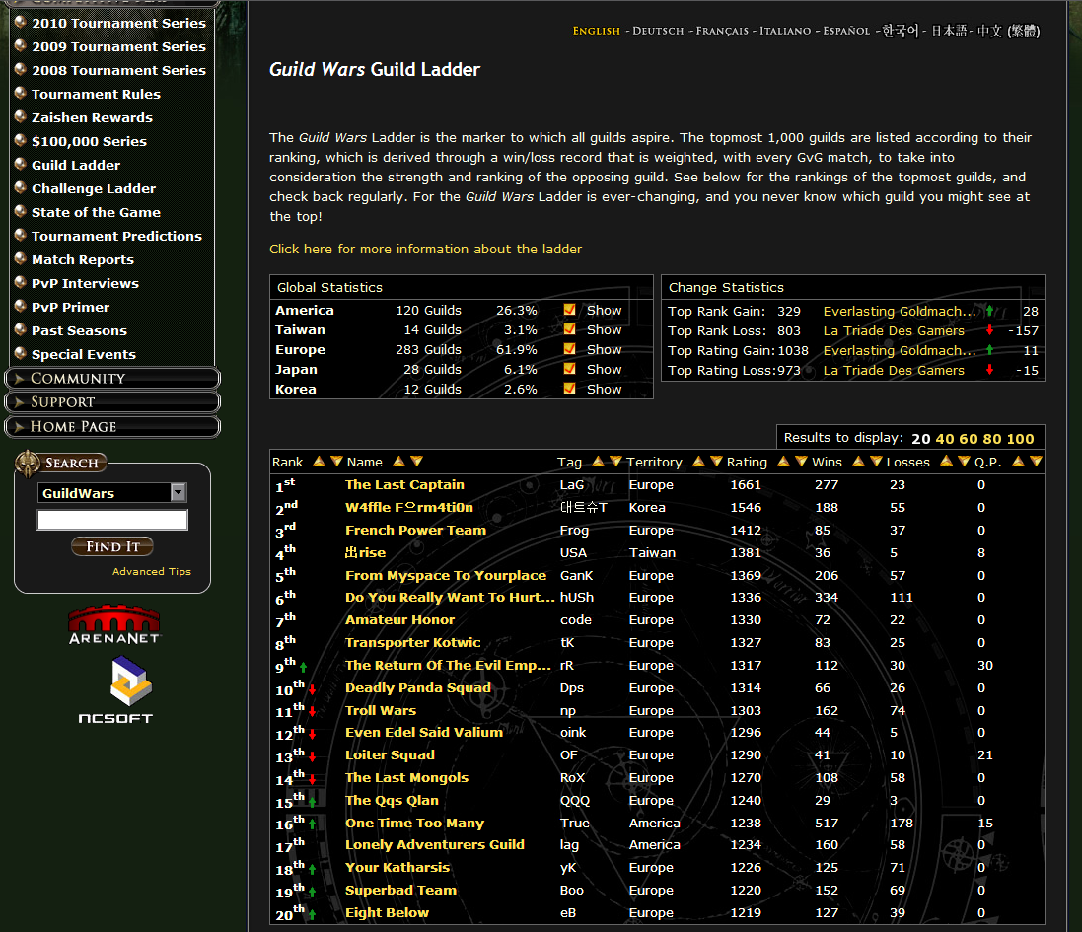Sort Wins column ascending with up arrow
The width and height of the screenshot is (1082, 932).
click(x=858, y=462)
